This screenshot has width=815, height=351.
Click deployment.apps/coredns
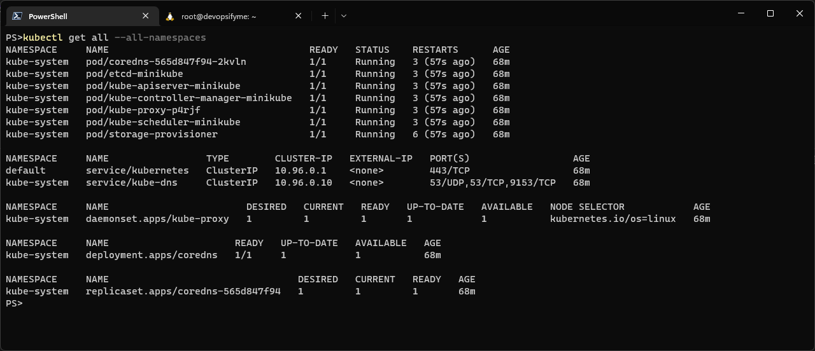152,255
